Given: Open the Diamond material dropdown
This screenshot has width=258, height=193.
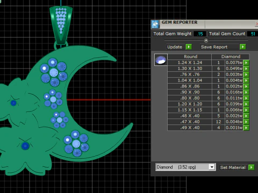Looking at the screenshot, I should 212,167.
